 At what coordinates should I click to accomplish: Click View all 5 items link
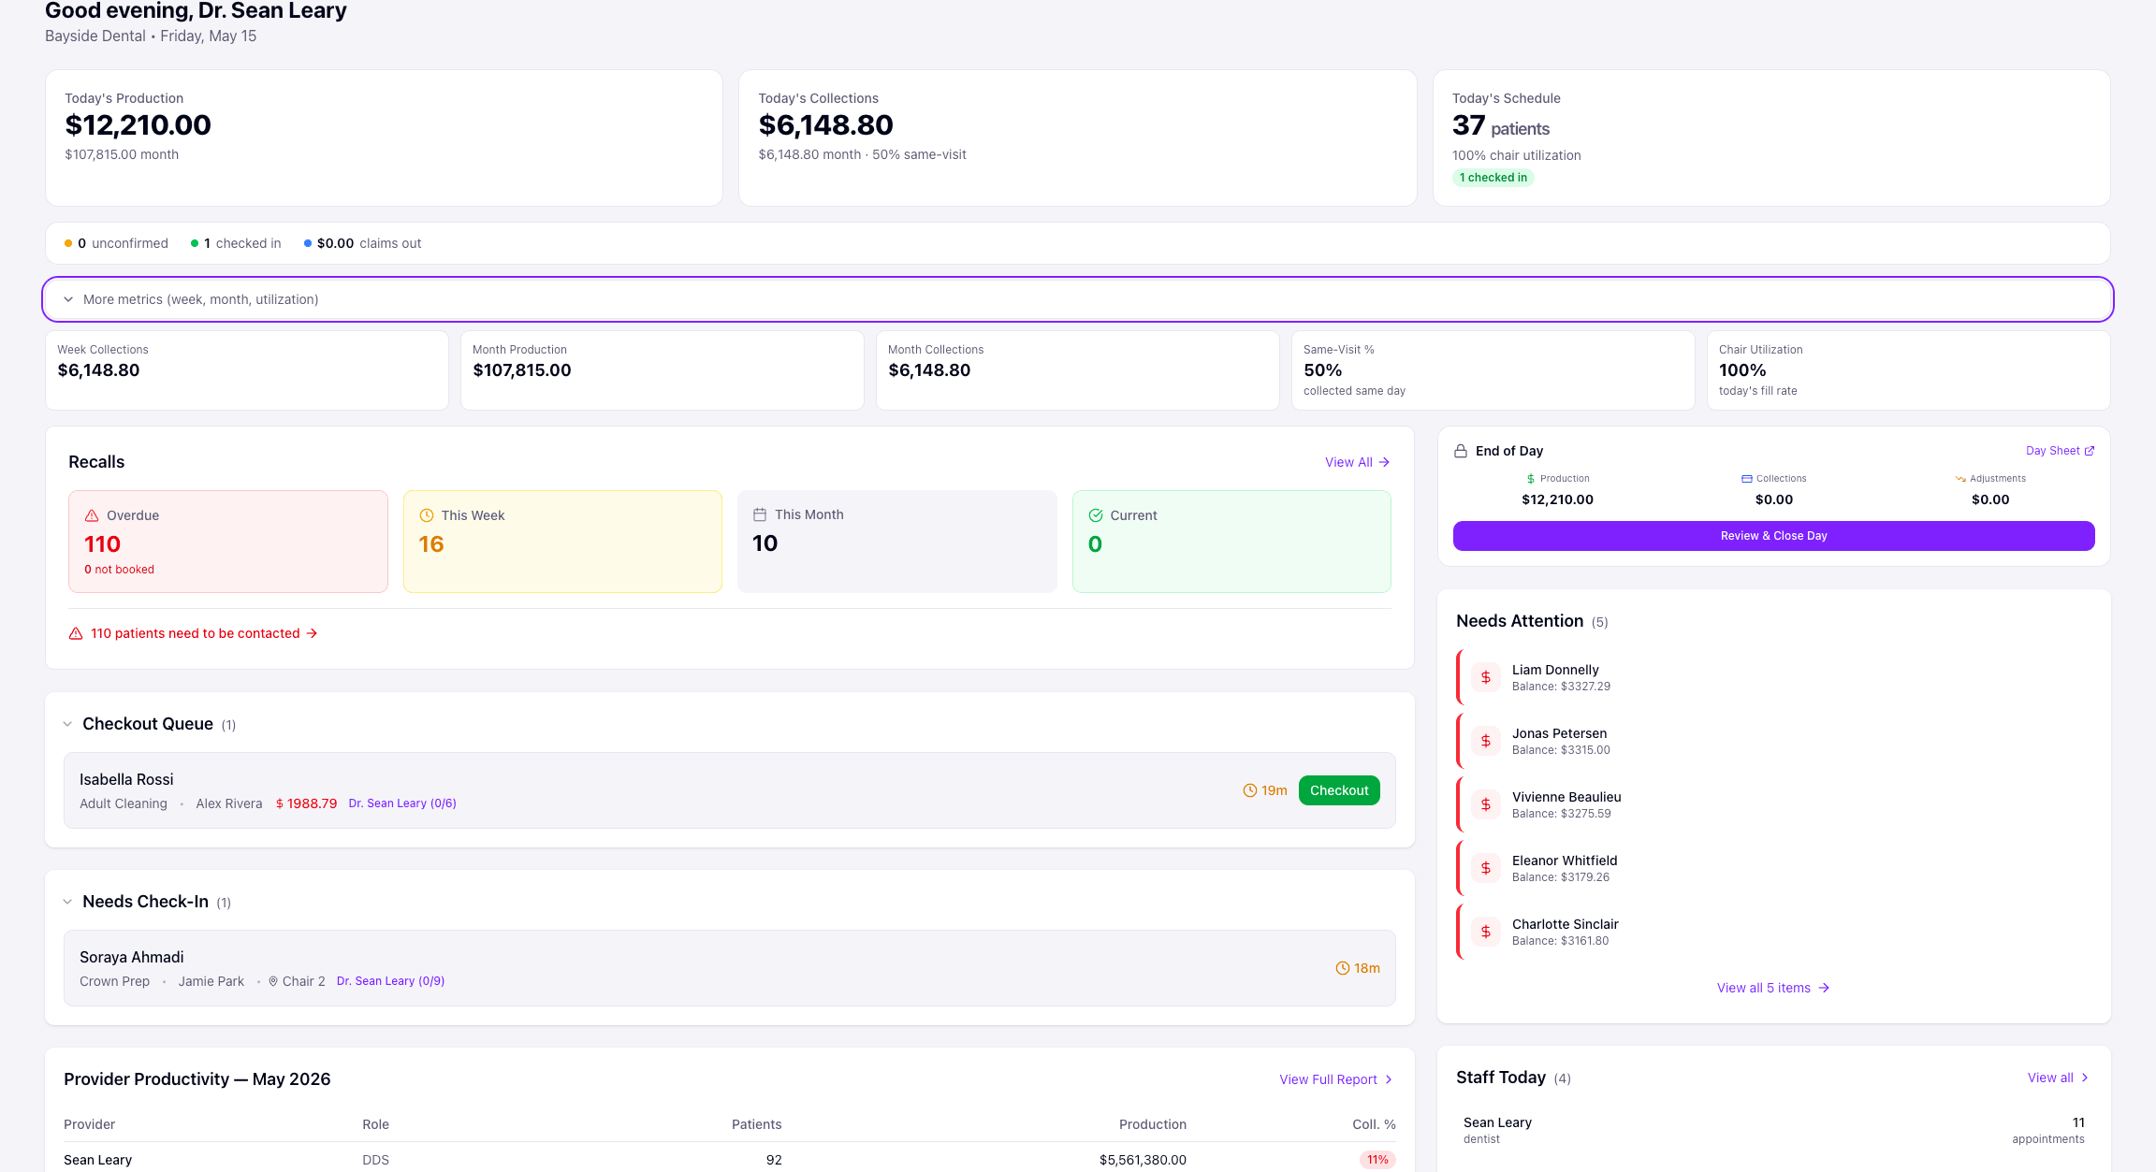pos(1773,988)
